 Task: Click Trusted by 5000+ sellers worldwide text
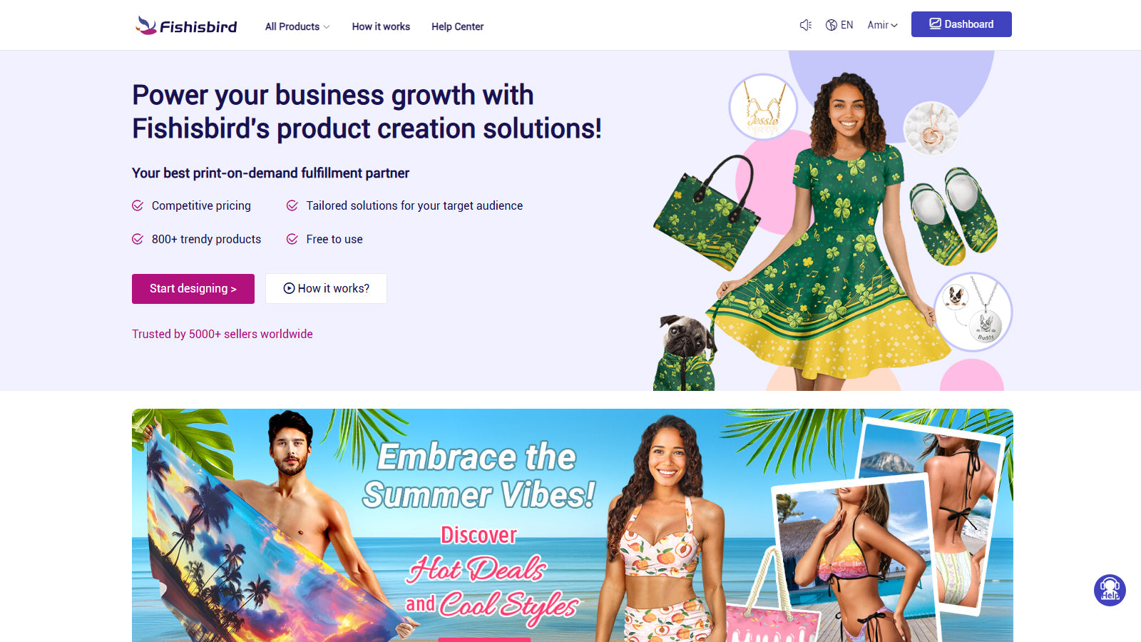tap(222, 334)
